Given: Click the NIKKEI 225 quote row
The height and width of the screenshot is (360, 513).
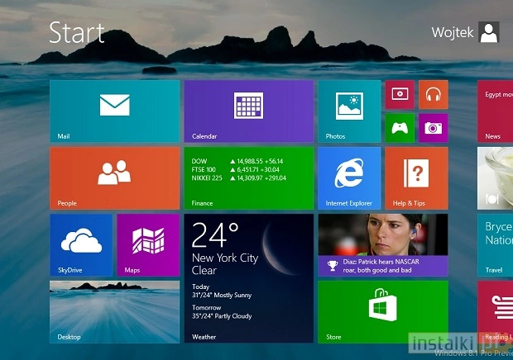Looking at the screenshot, I should [x=239, y=178].
